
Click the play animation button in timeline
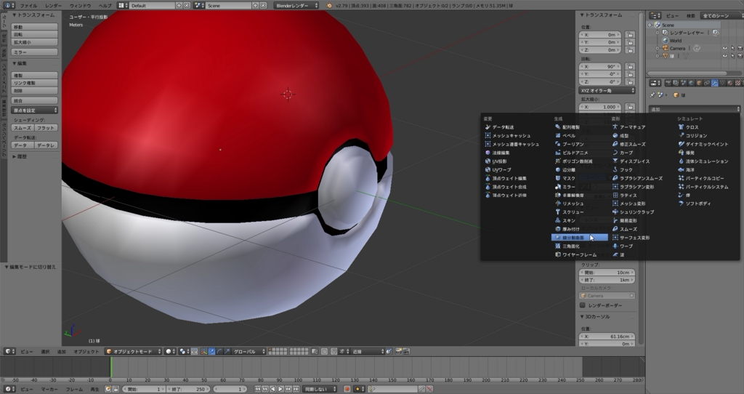coord(280,389)
